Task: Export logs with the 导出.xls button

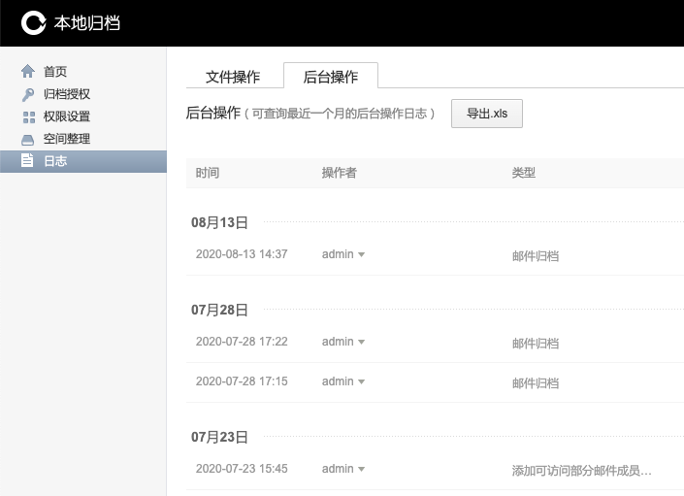Action: click(487, 114)
